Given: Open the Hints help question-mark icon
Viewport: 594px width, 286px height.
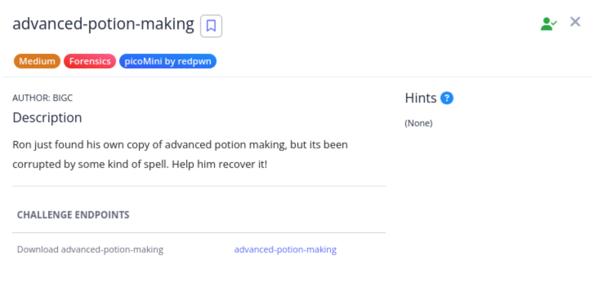Looking at the screenshot, I should (x=447, y=98).
